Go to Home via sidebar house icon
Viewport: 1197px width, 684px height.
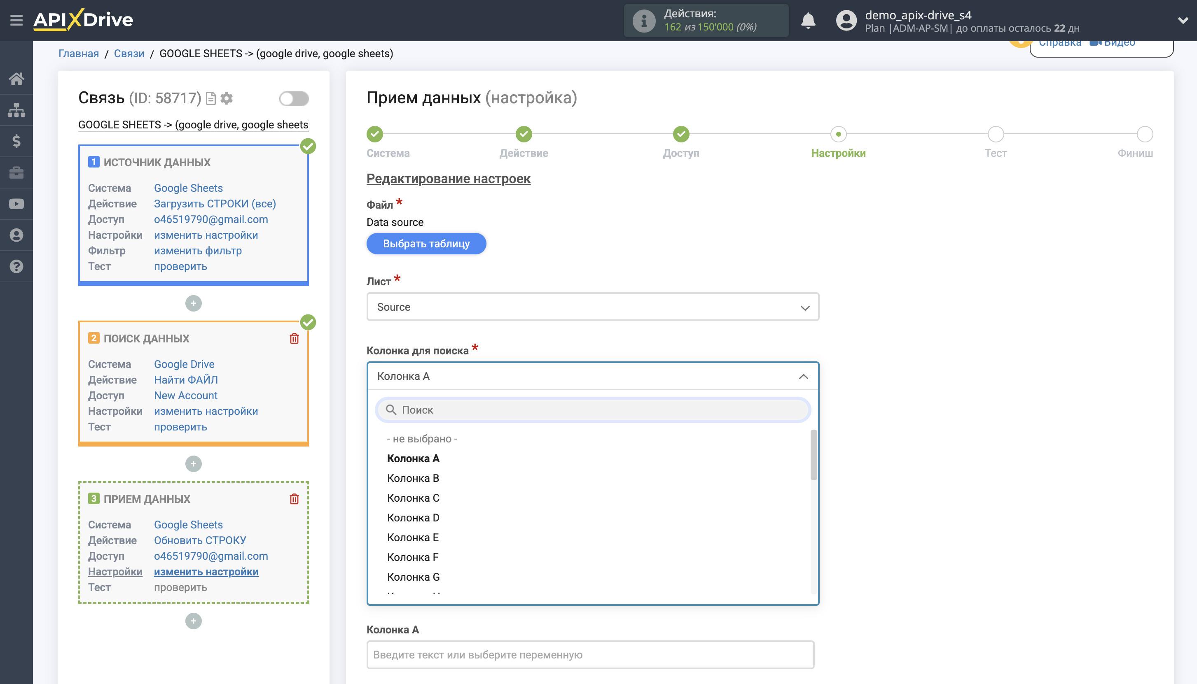16,79
